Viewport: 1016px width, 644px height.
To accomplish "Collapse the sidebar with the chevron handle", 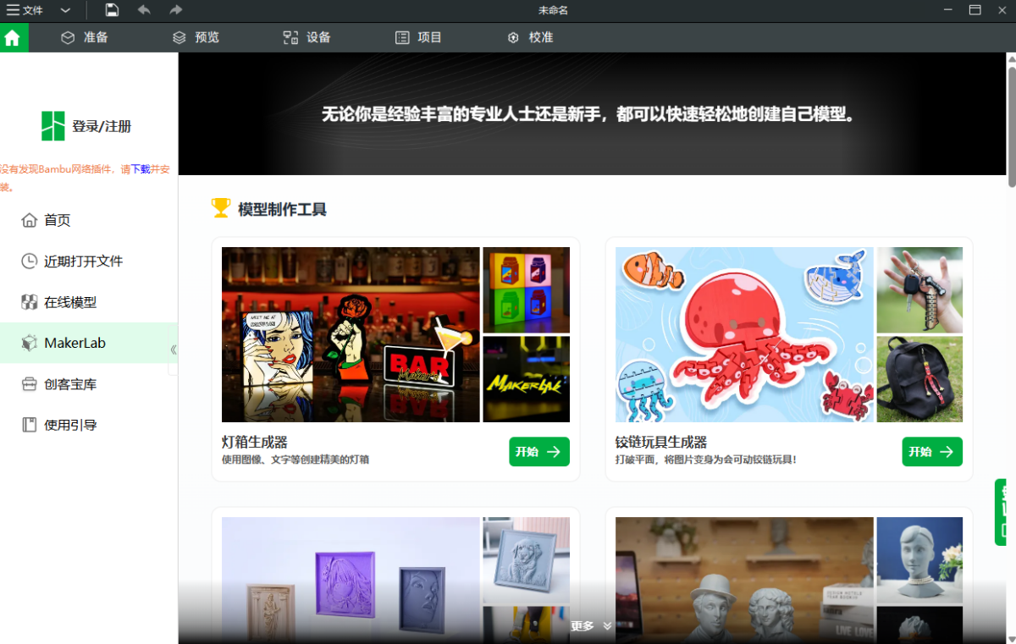I will tap(174, 350).
